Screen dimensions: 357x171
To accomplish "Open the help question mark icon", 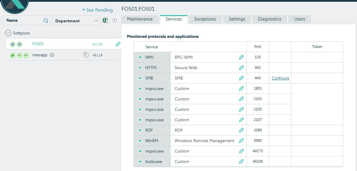I will point(114,21).
